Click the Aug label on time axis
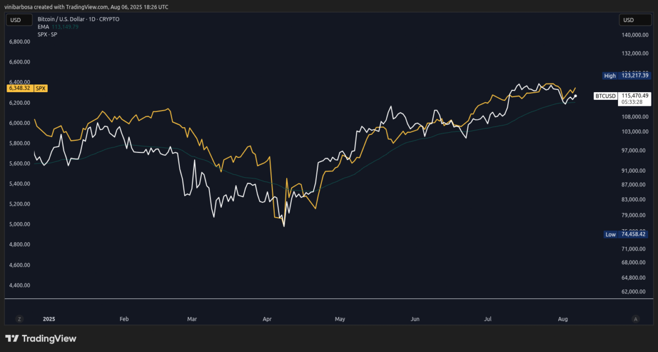 click(x=563, y=319)
